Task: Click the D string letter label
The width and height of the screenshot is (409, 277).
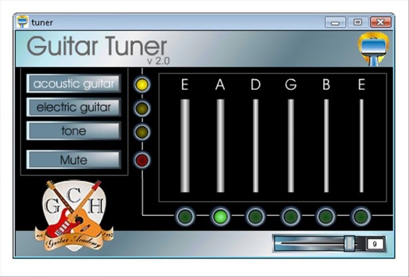Action: (x=256, y=85)
